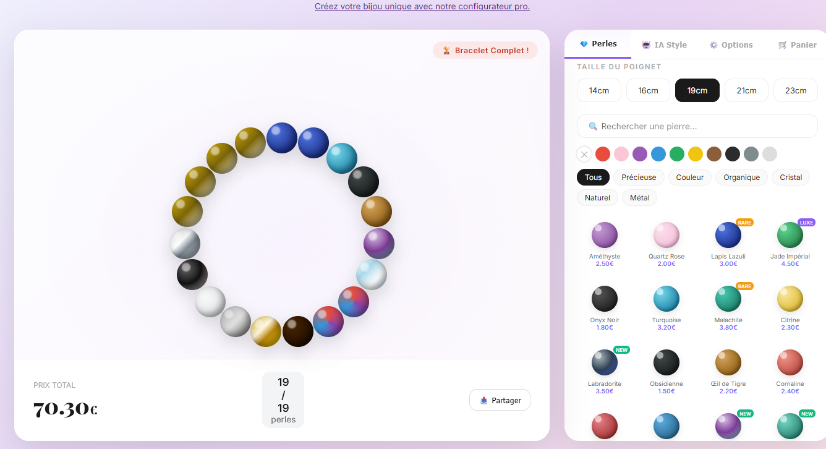This screenshot has width=826, height=449.
Task: Add a Lapis Lazuli bead
Action: click(x=728, y=235)
